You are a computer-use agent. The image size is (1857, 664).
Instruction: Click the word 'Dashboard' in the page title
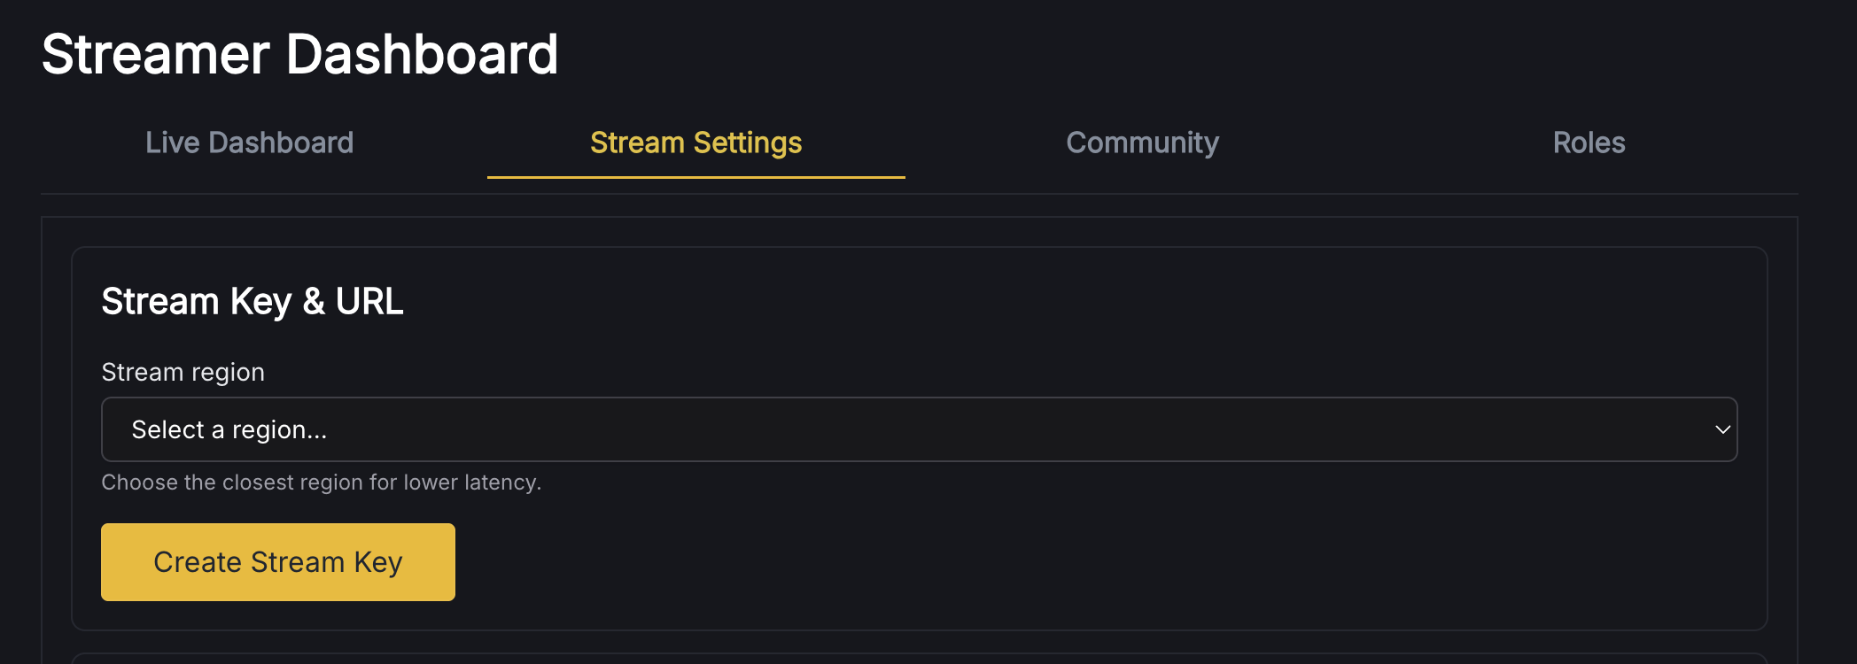pos(422,54)
